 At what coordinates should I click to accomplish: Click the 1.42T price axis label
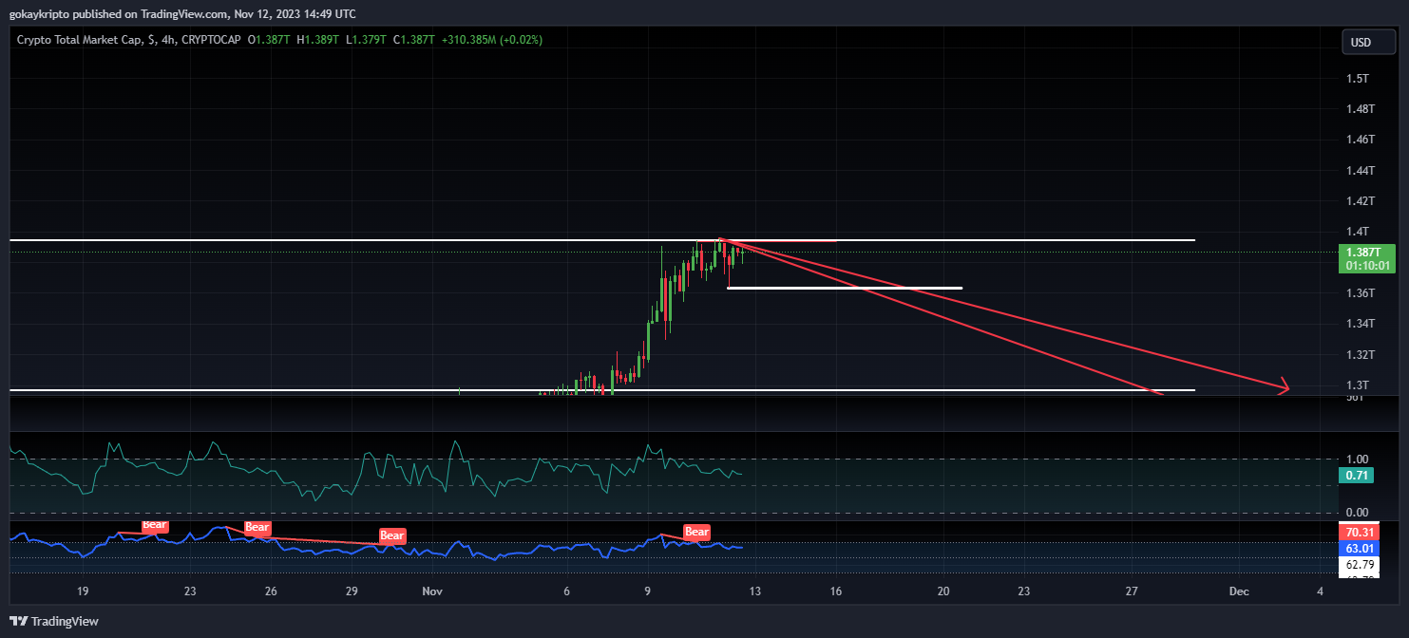tap(1360, 201)
